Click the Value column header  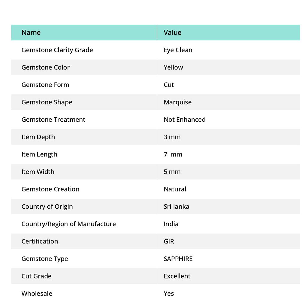tap(172, 33)
